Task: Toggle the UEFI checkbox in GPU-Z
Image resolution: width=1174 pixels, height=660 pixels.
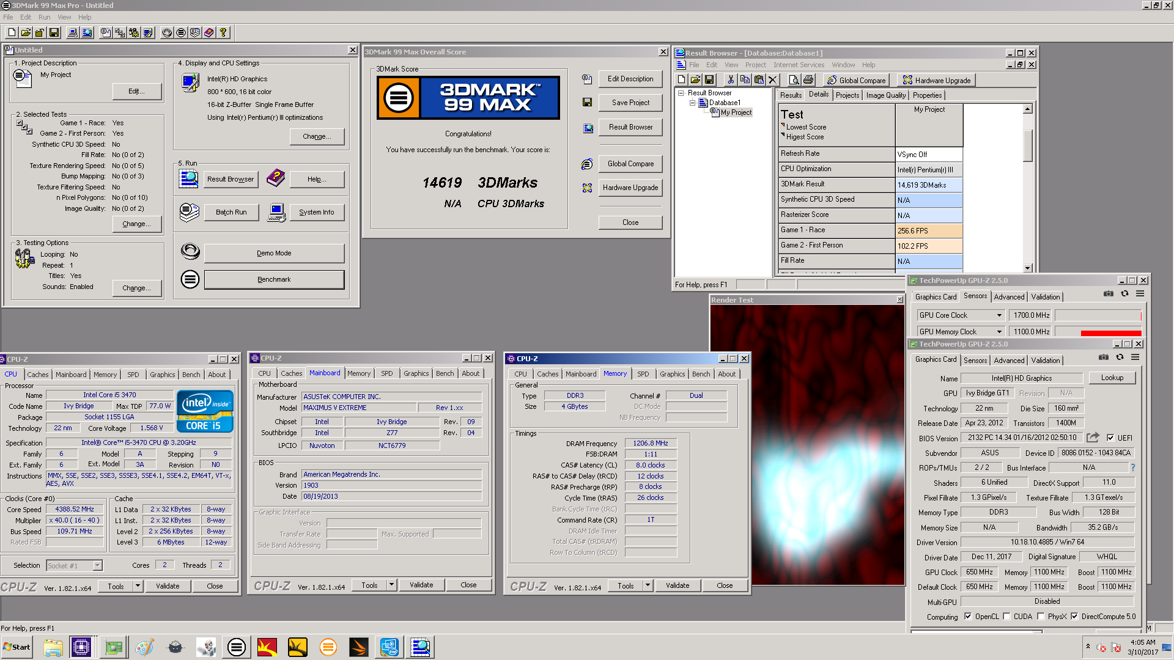Action: (1110, 438)
